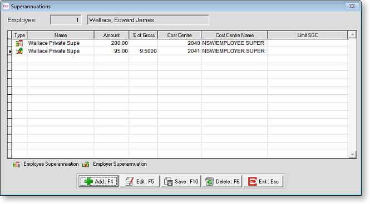Click the employee number field

coord(66,20)
